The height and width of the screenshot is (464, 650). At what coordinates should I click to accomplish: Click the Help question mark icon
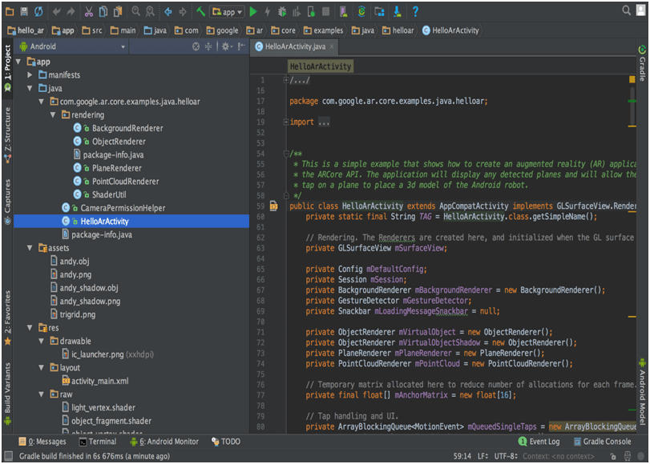(415, 11)
